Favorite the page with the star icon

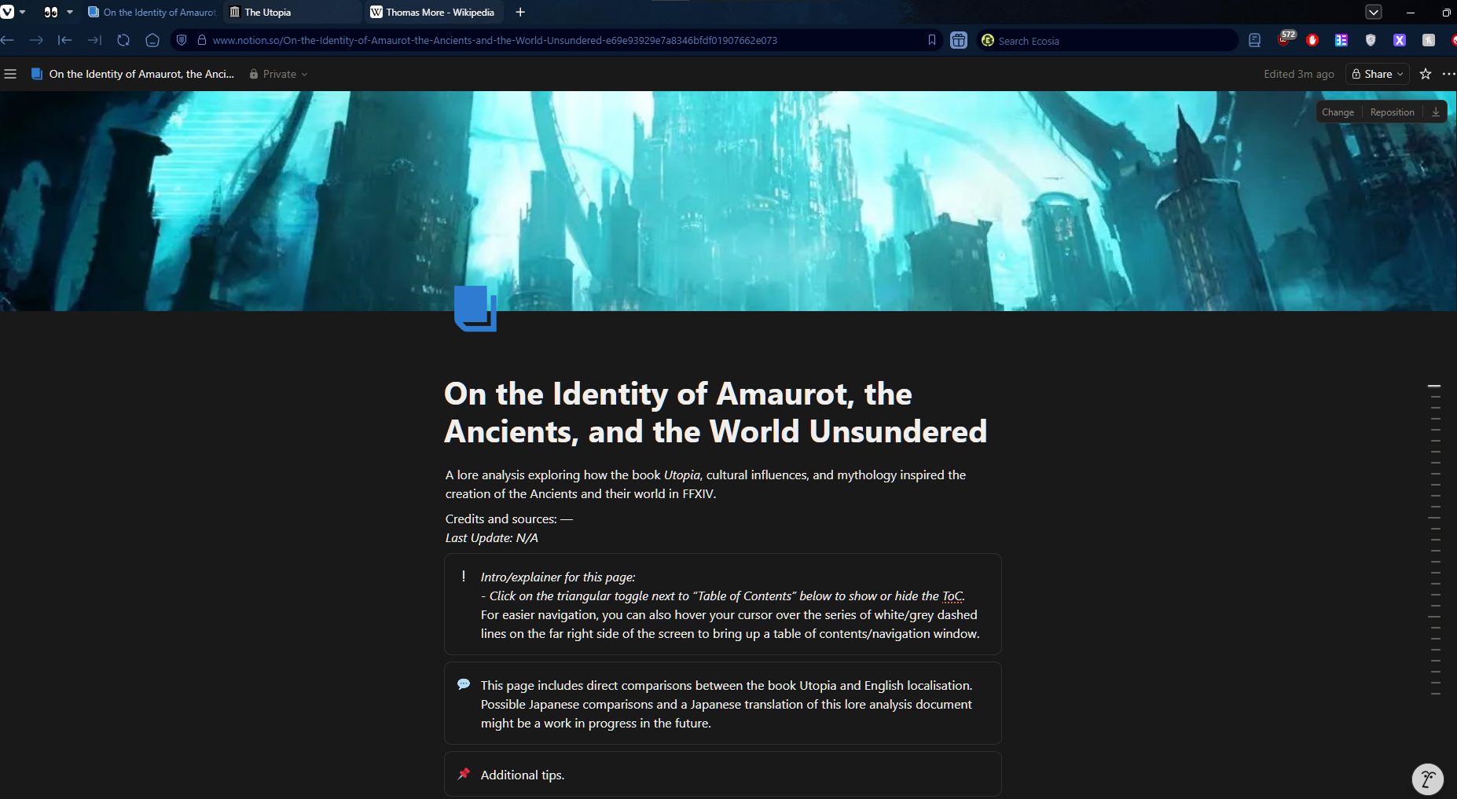(1426, 74)
